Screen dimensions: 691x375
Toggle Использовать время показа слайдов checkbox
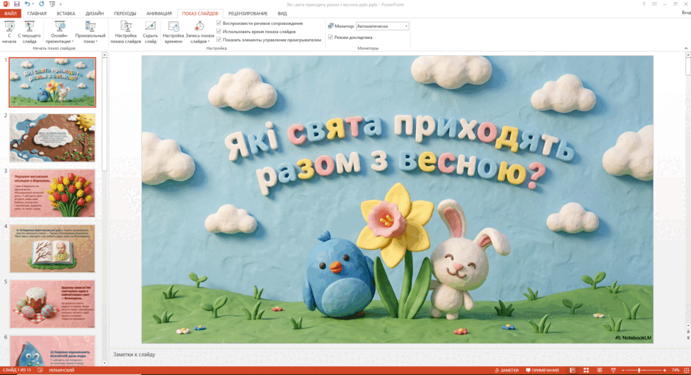(219, 32)
